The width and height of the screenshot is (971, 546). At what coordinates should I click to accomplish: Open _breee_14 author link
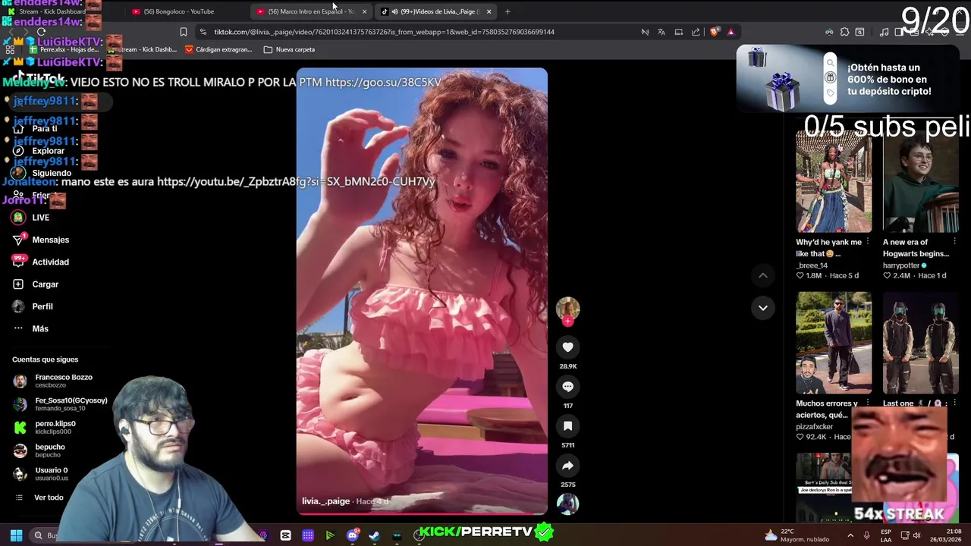tap(811, 265)
